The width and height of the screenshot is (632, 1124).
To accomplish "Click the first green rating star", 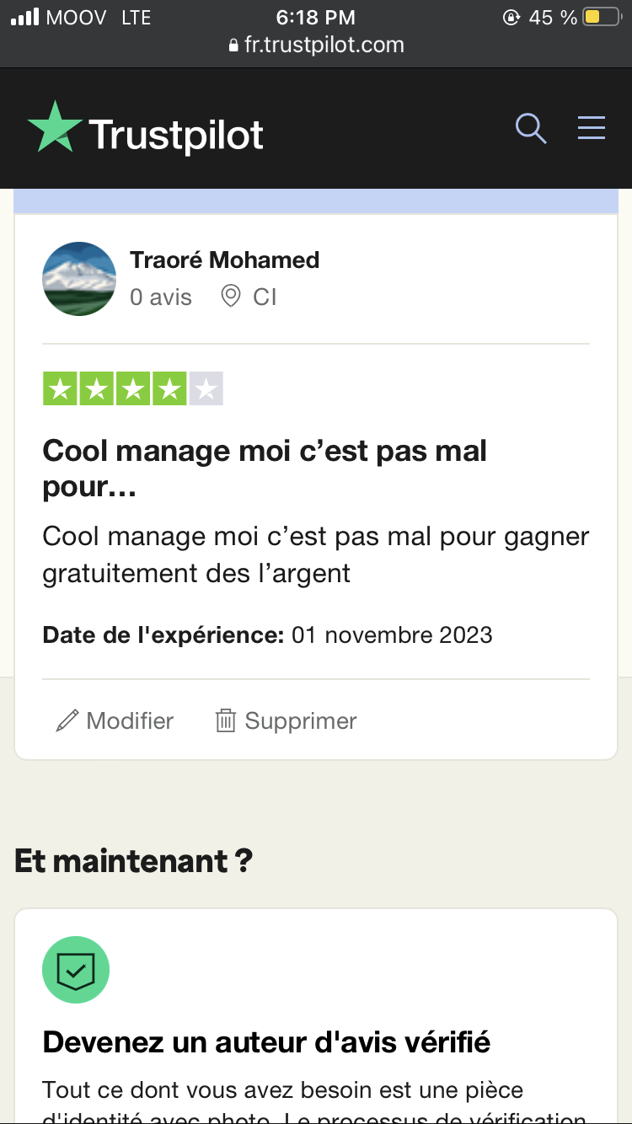I will [x=60, y=389].
